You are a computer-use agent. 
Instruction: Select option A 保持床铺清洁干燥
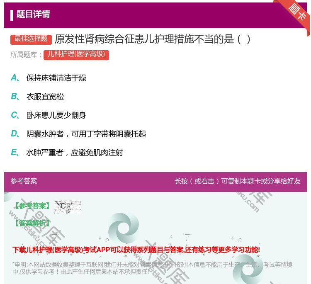(x=56, y=78)
